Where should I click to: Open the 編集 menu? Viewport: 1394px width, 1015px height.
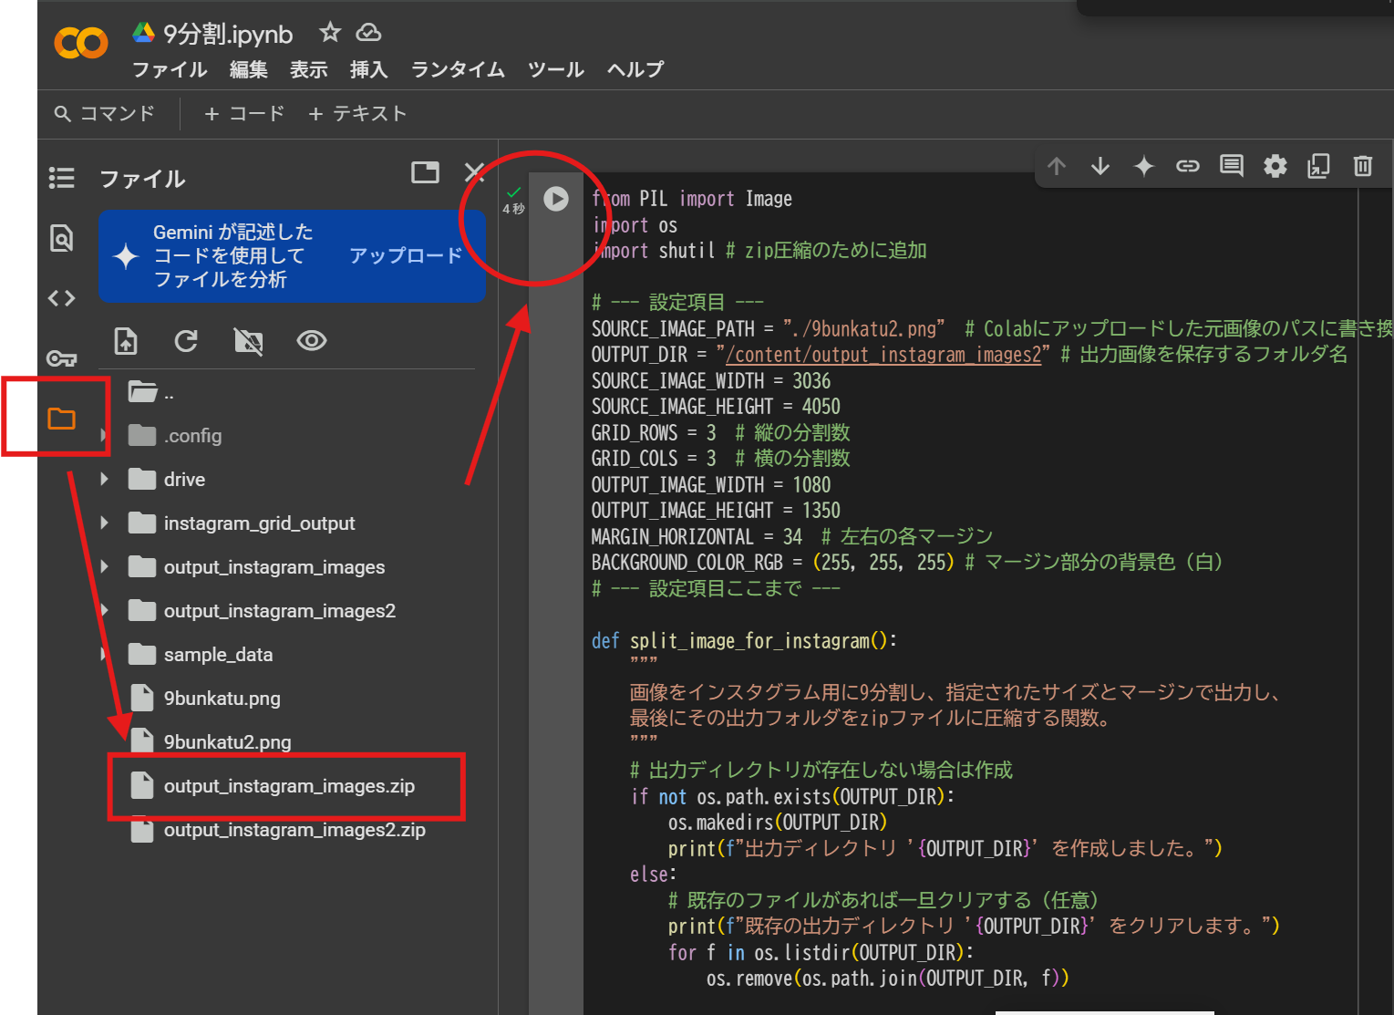(248, 69)
